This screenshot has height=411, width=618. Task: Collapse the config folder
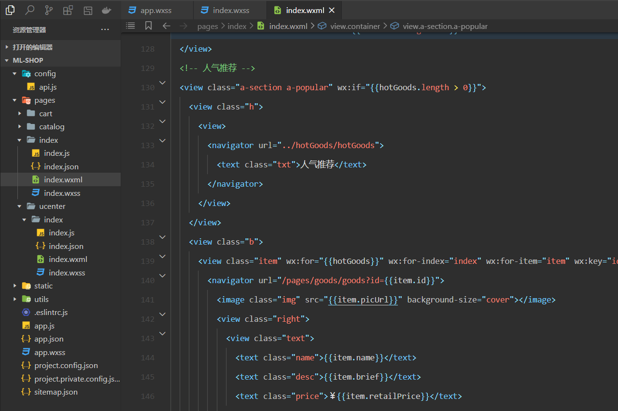coord(60,74)
